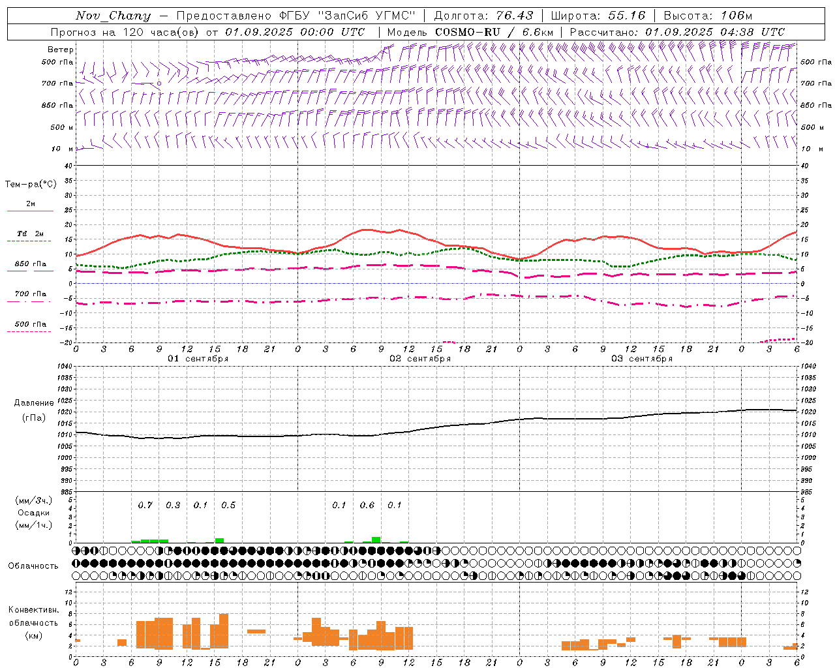Select the elevation text Высота: 106м

coord(708,16)
